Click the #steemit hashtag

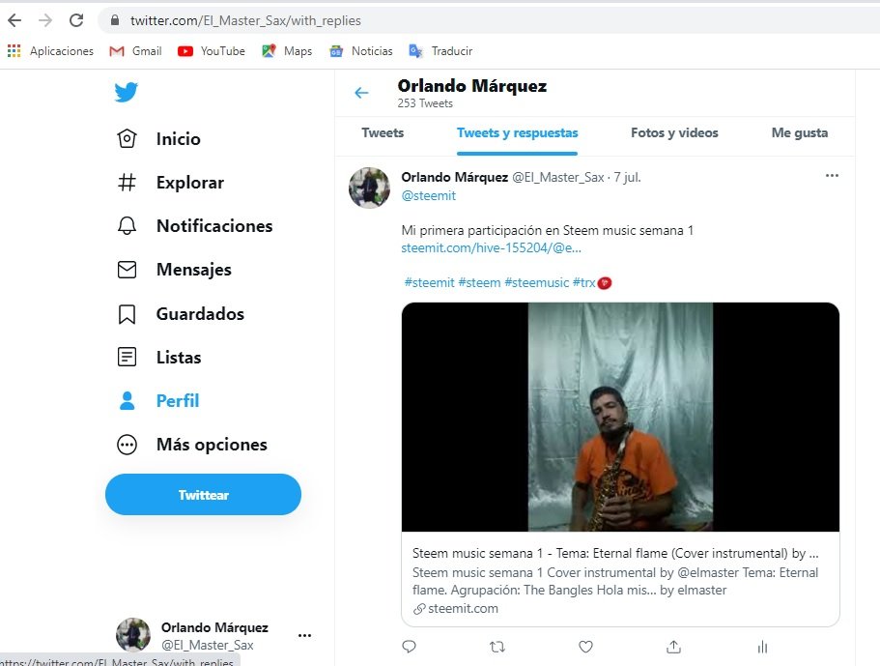tap(429, 282)
